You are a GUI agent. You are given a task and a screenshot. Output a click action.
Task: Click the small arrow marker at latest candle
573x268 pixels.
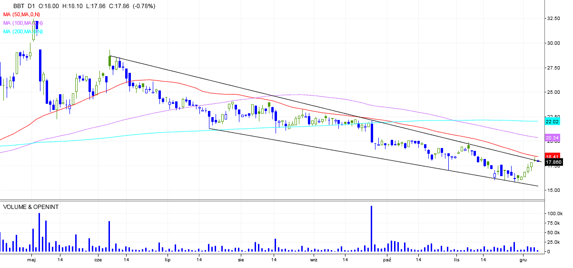click(x=539, y=161)
